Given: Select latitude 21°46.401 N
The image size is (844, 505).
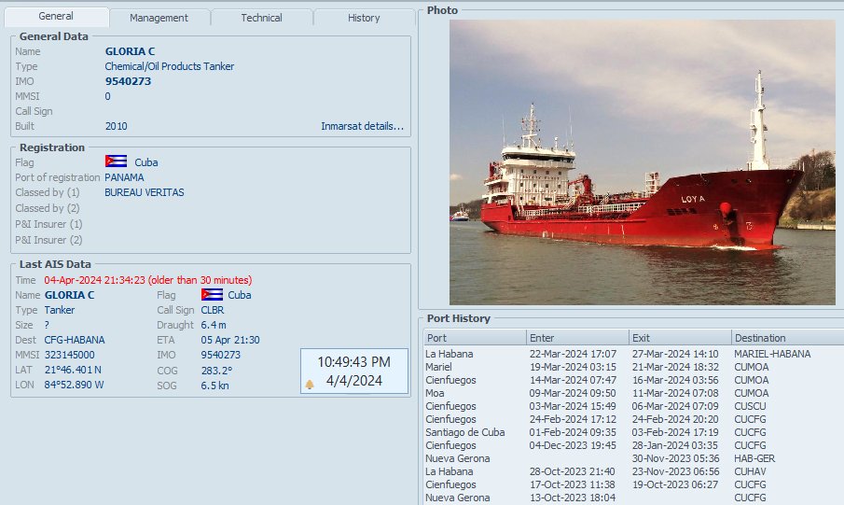Looking at the screenshot, I should click(73, 370).
